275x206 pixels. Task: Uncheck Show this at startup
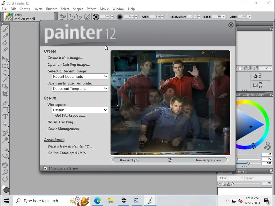pos(45,168)
